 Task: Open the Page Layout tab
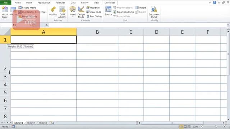coord(44,3)
